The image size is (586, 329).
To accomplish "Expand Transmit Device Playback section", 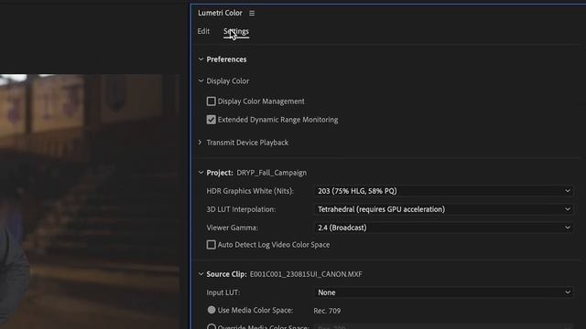I will [201, 143].
